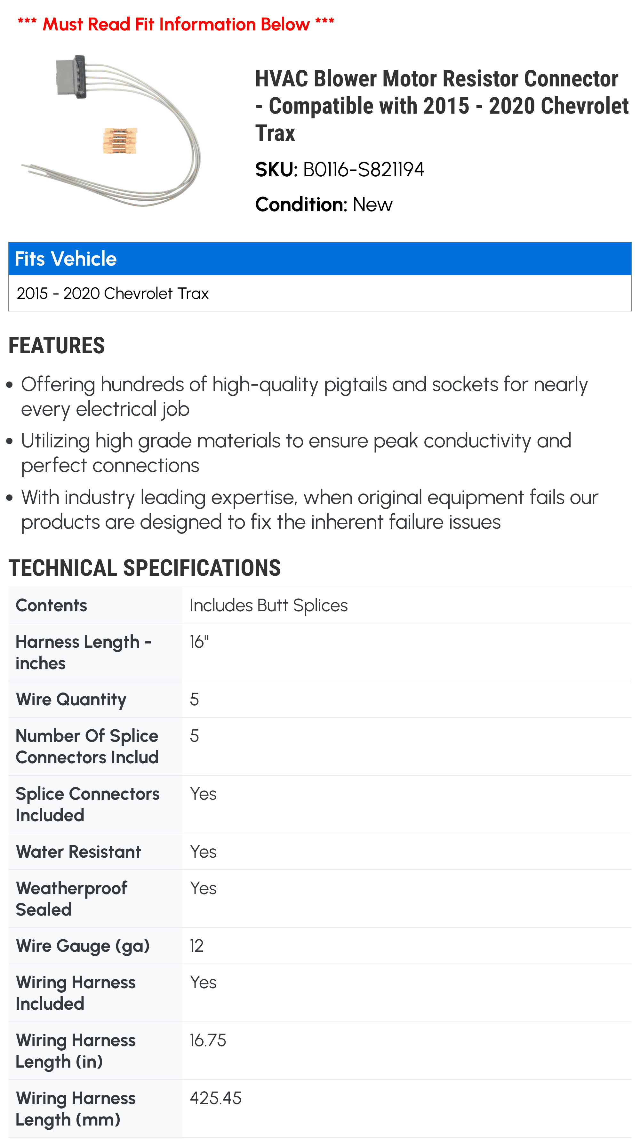Click the Contents specification row label
640x1146 pixels.
[51, 605]
